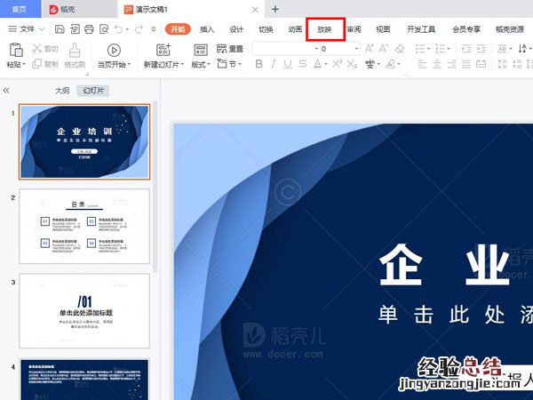
Task: Click the Paste clipboard icon
Action: (16, 50)
